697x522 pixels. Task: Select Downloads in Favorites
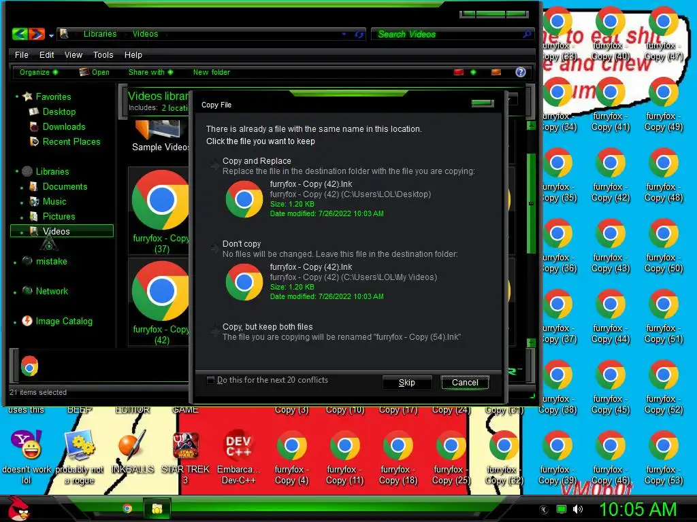(x=57, y=127)
